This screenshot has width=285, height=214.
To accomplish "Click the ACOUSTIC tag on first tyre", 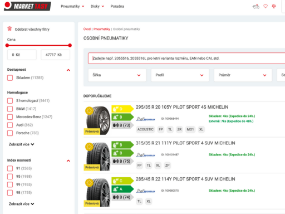I will coord(145,129).
